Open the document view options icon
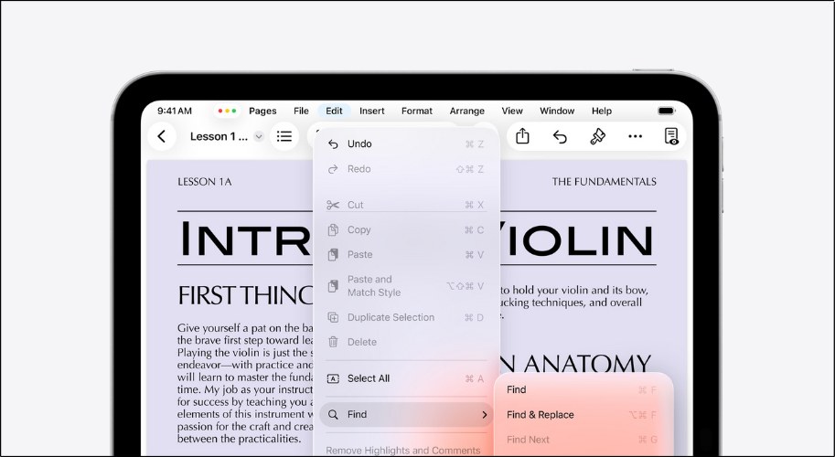The width and height of the screenshot is (835, 457). (x=671, y=136)
